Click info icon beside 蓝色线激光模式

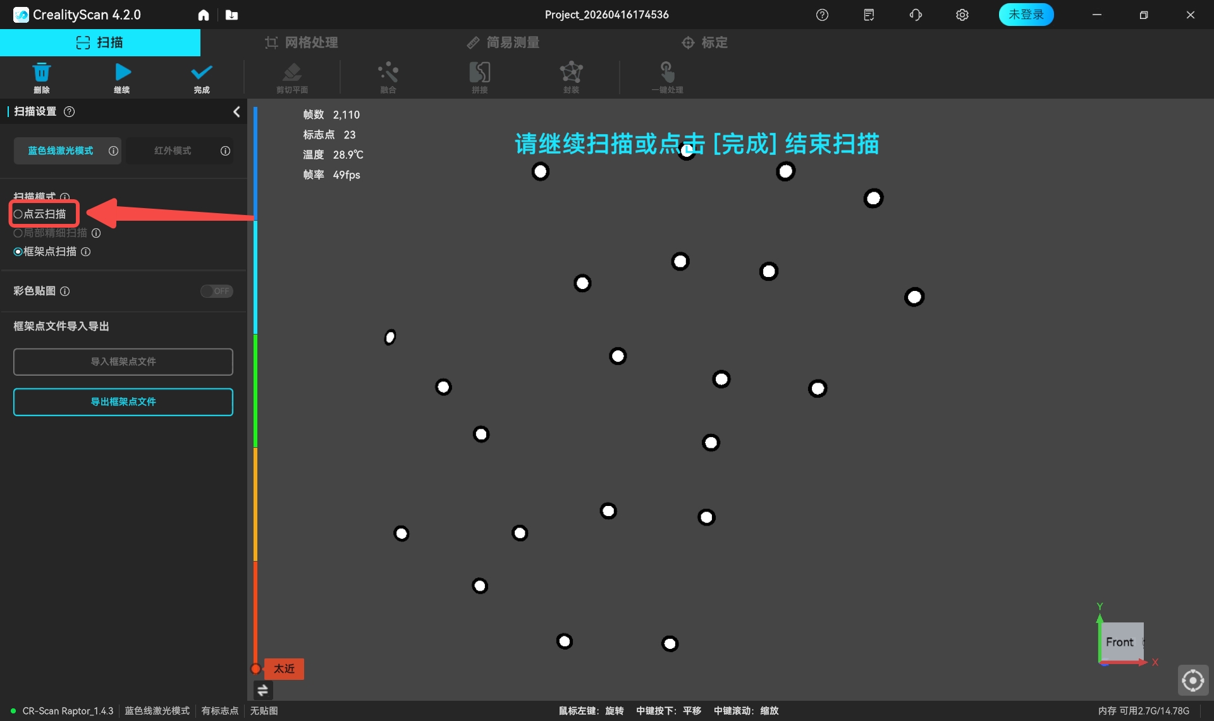pos(113,151)
